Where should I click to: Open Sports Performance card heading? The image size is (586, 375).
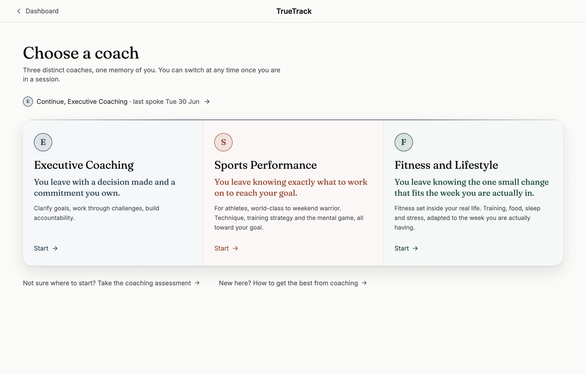[x=265, y=165]
